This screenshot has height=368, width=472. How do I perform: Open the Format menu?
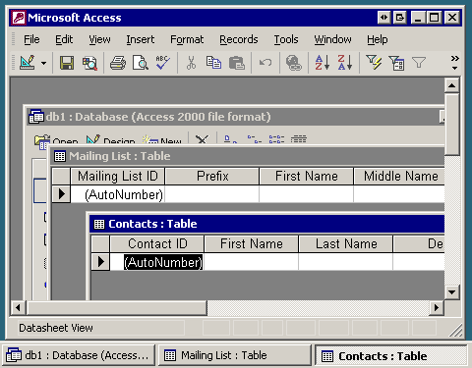(x=187, y=39)
